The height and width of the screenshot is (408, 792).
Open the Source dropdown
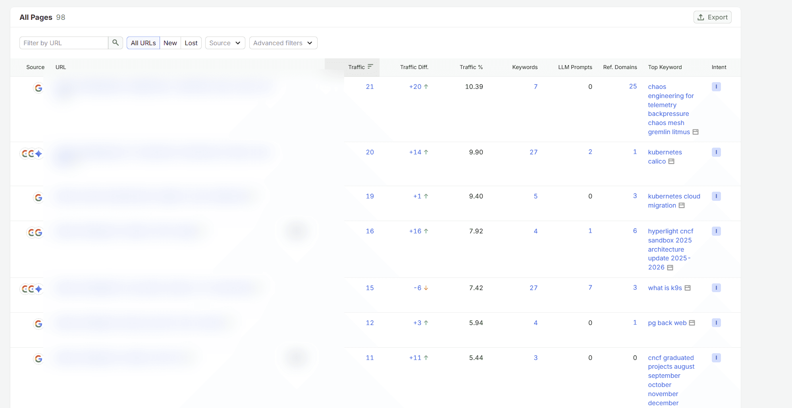(225, 43)
